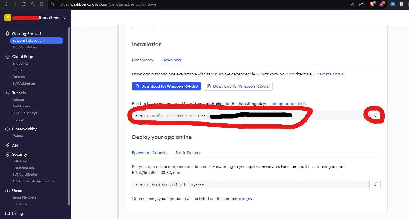Open Domains in sidebar
The image size is (409, 219).
click(19, 77)
